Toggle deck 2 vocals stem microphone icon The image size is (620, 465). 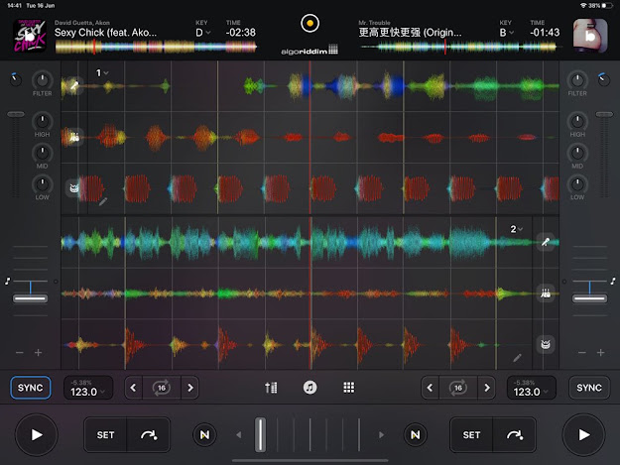546,241
